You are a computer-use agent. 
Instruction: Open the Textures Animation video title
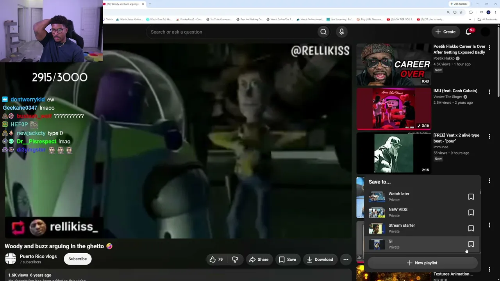click(x=453, y=274)
